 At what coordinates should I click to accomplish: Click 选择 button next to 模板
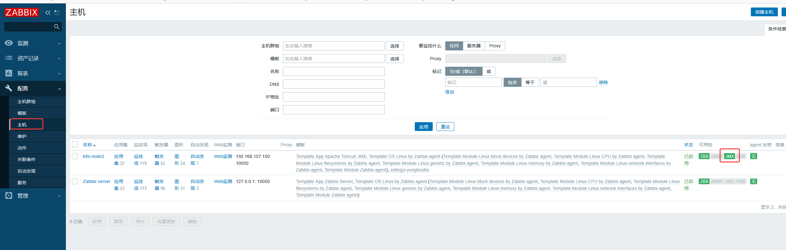tap(395, 59)
